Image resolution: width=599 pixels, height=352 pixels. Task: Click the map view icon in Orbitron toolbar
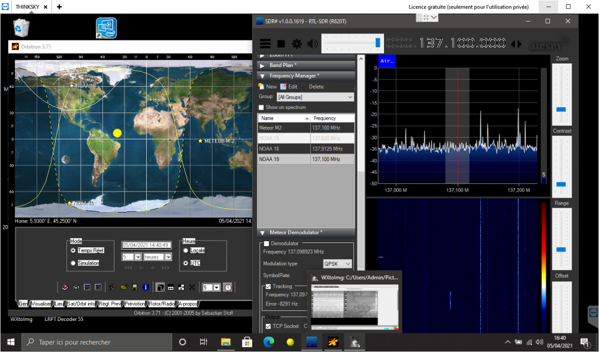[160, 287]
